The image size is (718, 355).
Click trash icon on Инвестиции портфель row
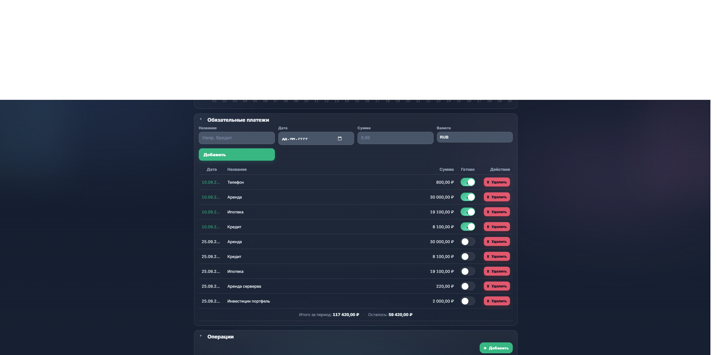(488, 301)
